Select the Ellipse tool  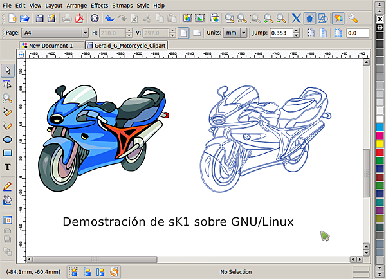tap(7, 139)
